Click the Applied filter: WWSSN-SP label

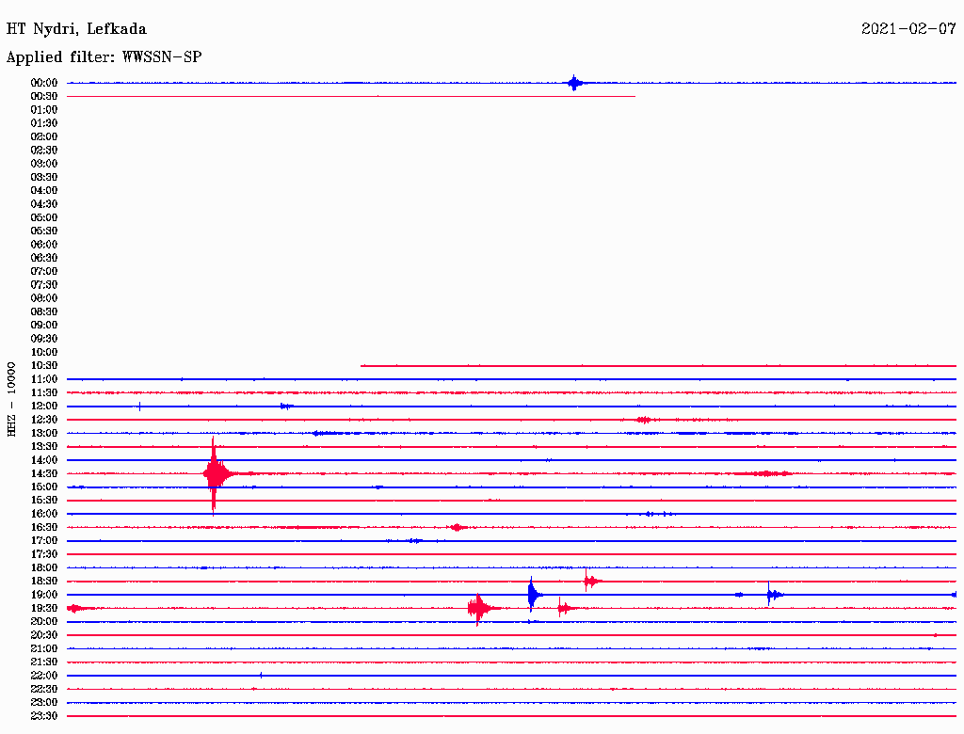(x=104, y=57)
